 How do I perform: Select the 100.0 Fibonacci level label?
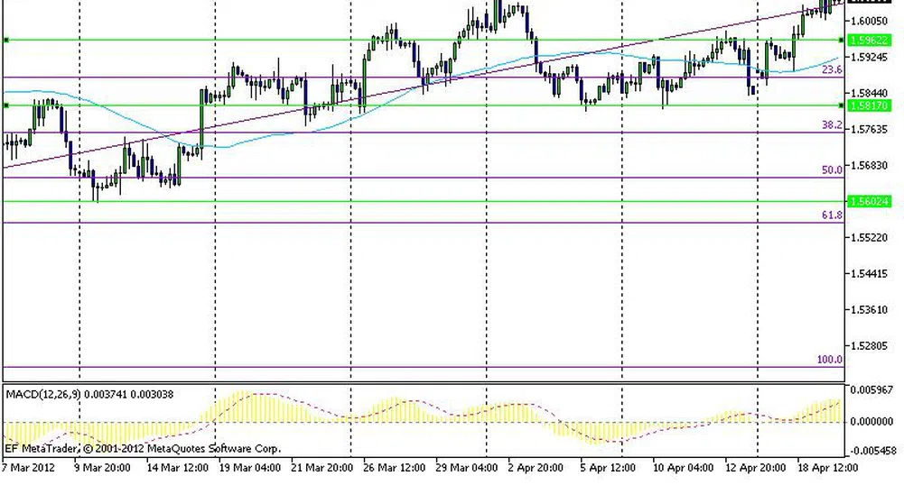click(x=829, y=360)
